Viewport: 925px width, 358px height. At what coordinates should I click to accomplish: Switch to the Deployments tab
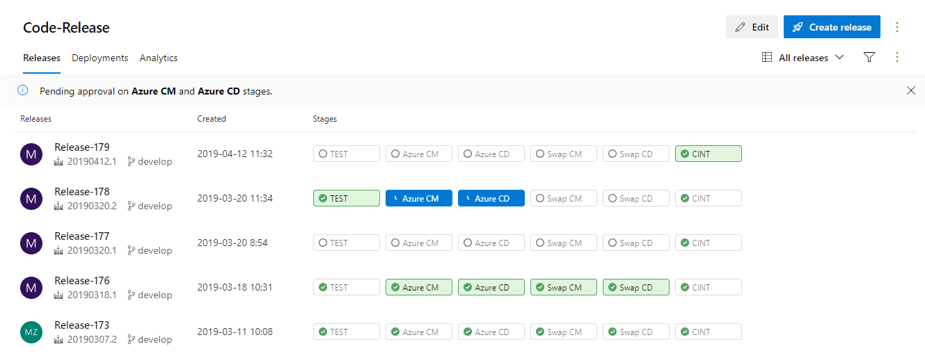100,58
